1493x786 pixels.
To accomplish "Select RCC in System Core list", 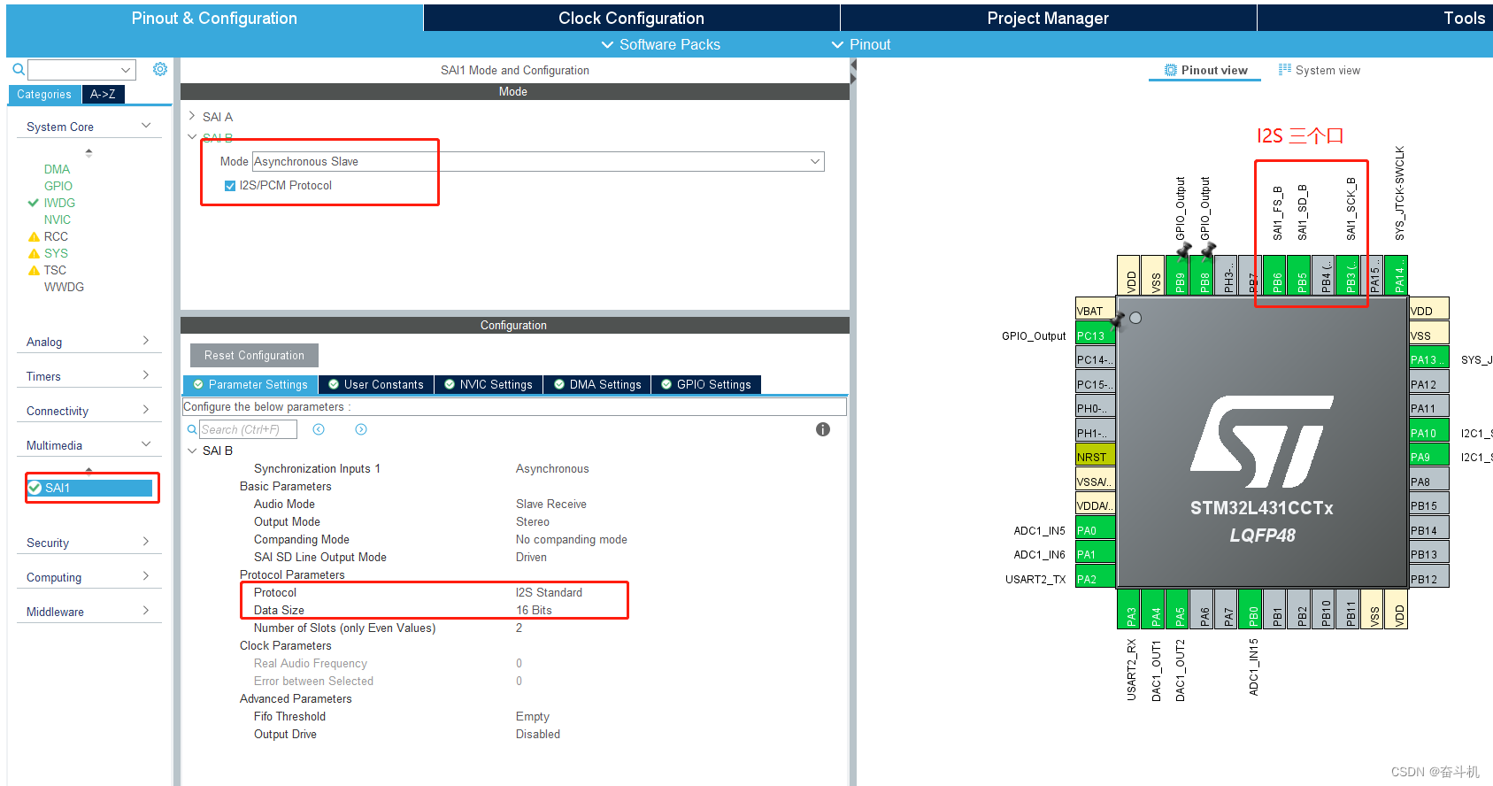I will [56, 236].
